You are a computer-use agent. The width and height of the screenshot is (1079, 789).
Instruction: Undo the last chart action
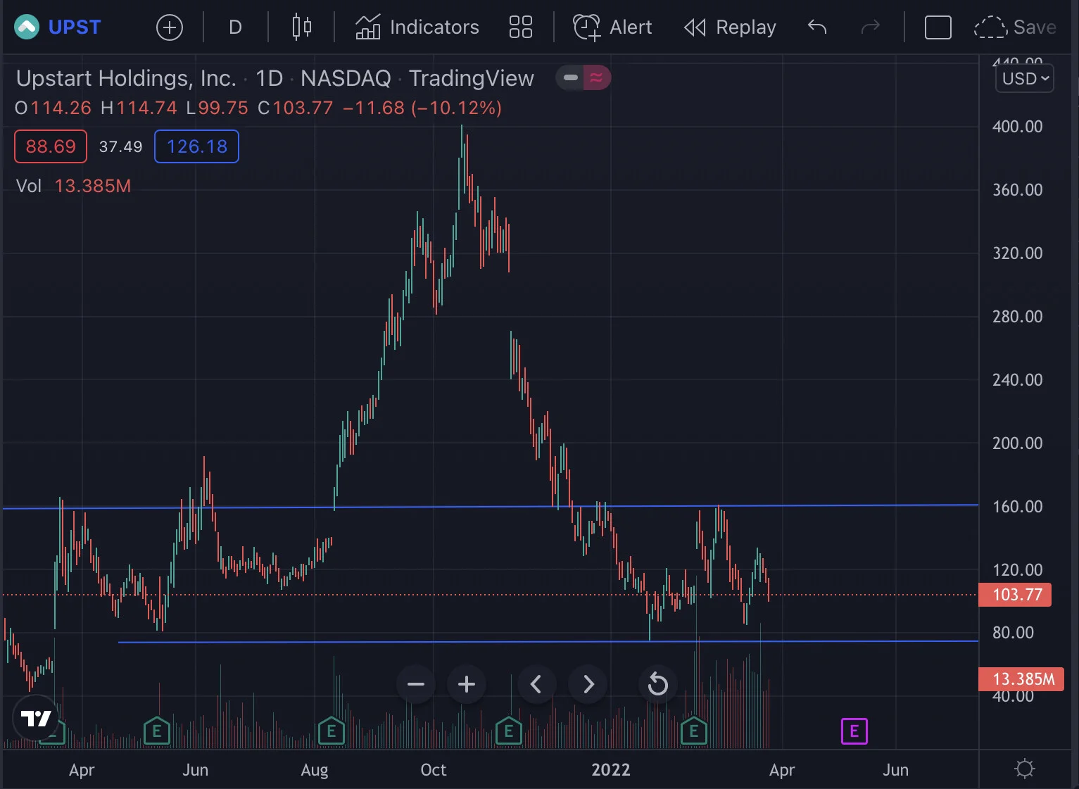click(817, 27)
